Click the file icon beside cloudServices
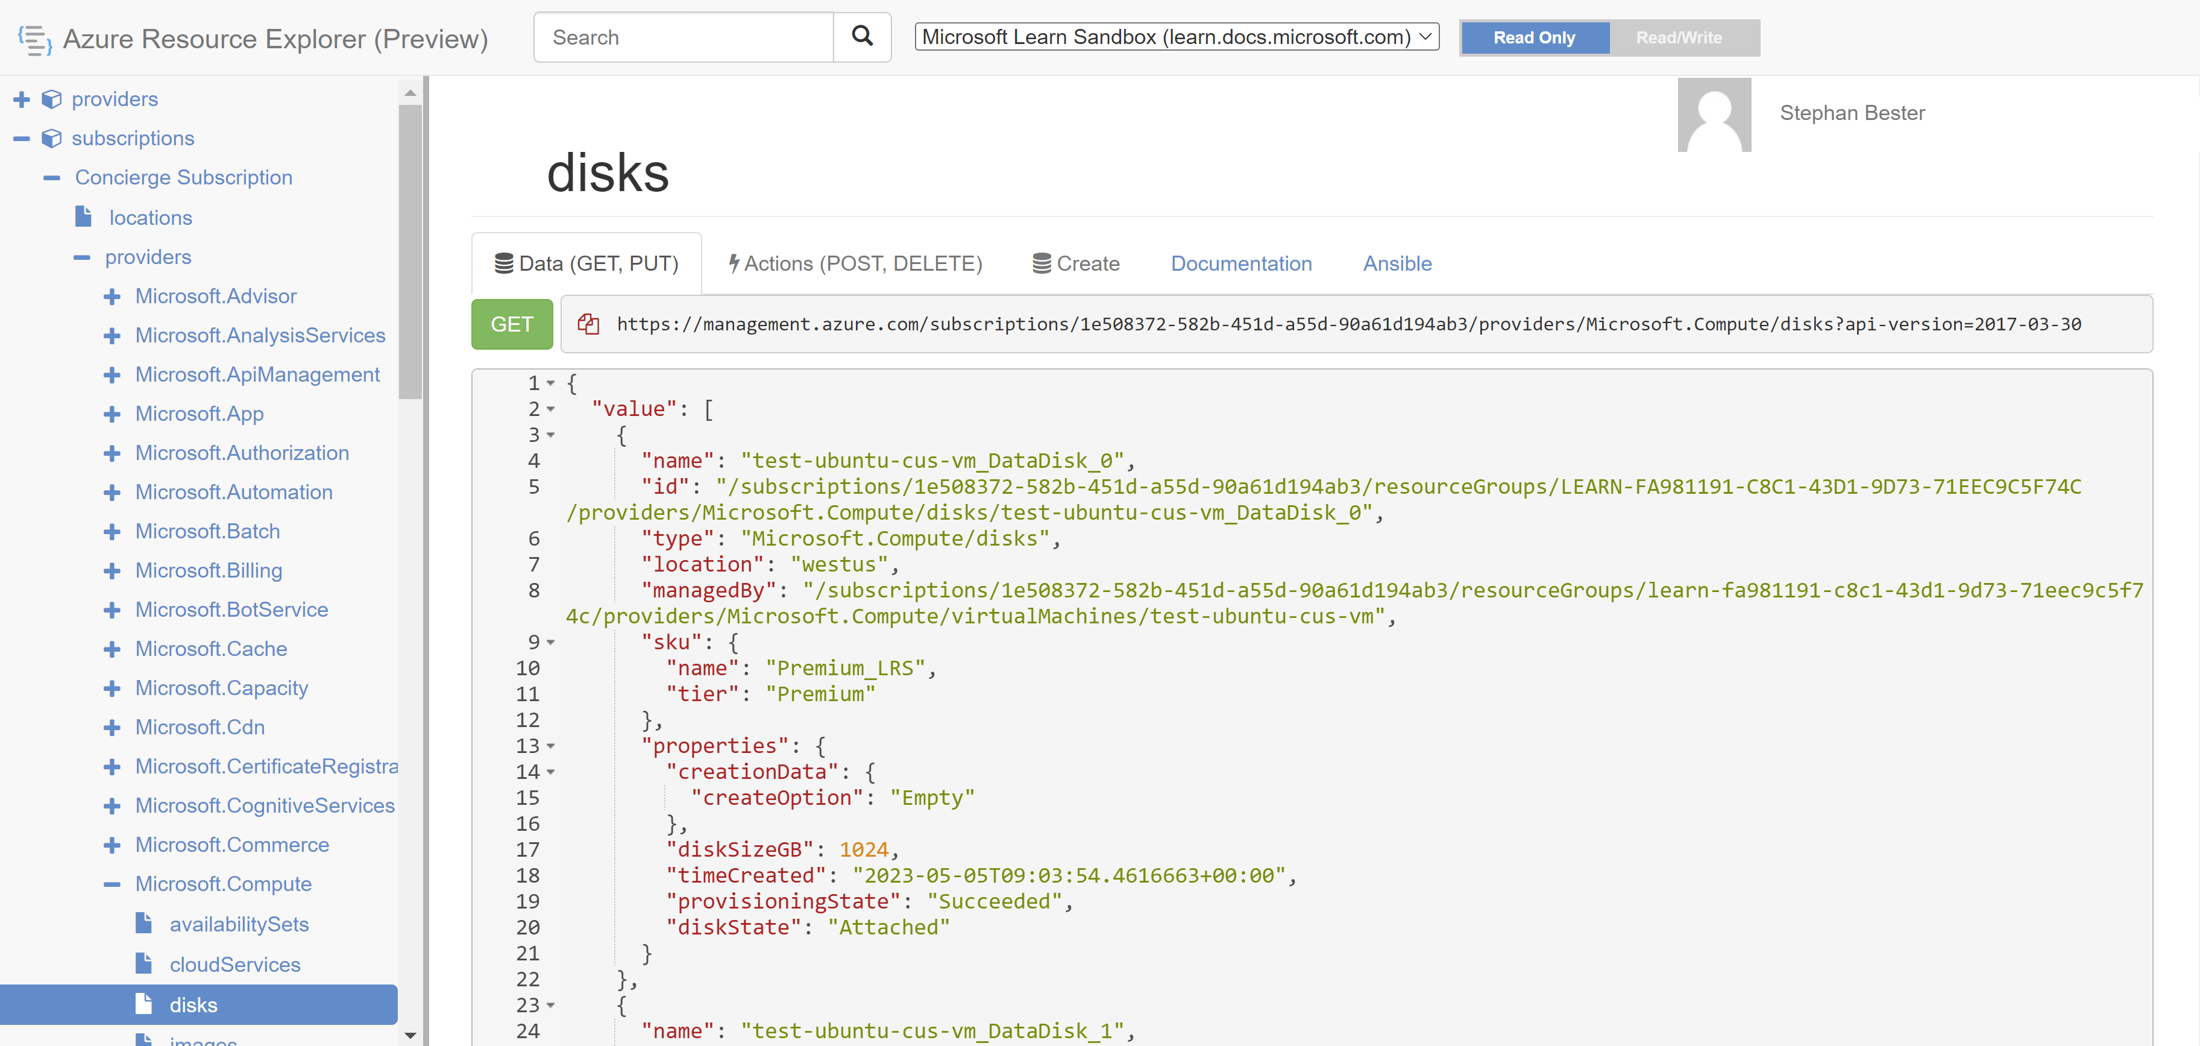This screenshot has height=1046, width=2200. (143, 963)
